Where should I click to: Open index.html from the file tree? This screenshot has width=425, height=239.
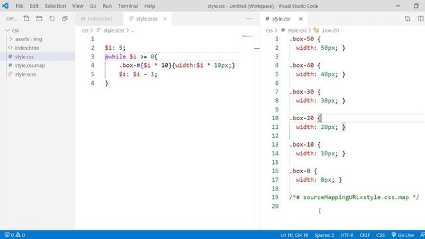click(x=27, y=48)
